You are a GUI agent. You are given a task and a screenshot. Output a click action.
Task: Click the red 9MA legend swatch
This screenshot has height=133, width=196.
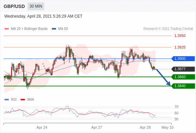[23, 100]
